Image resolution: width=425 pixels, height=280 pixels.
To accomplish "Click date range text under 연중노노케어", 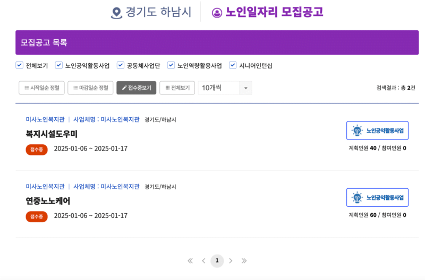I will [x=90, y=216].
